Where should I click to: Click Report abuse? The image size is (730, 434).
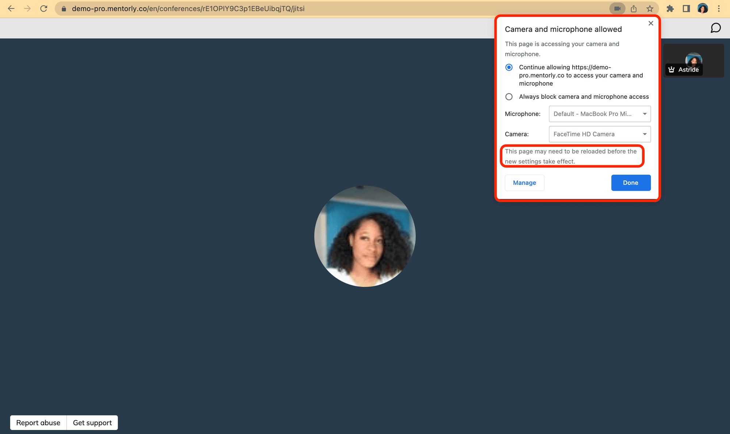click(38, 423)
